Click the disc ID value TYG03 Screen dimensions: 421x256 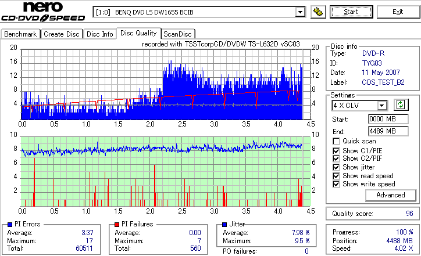[x=372, y=63]
